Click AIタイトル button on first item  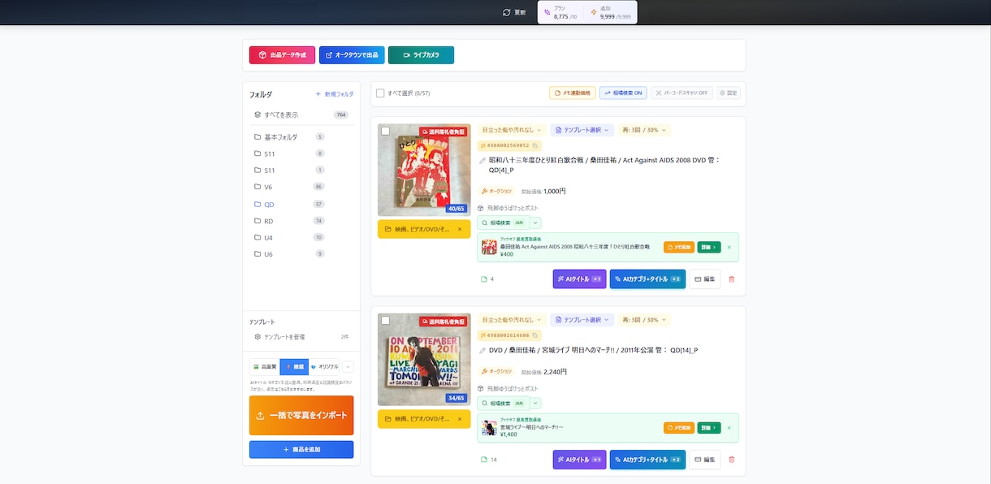point(579,279)
